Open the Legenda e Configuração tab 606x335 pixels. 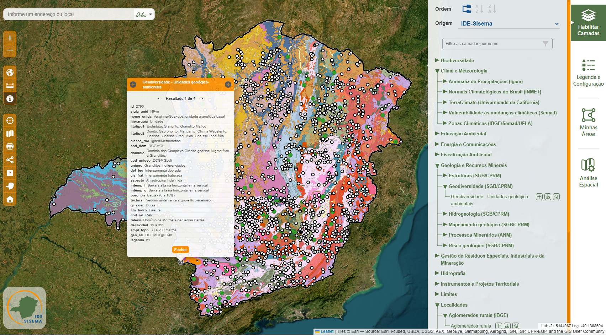pos(588,73)
